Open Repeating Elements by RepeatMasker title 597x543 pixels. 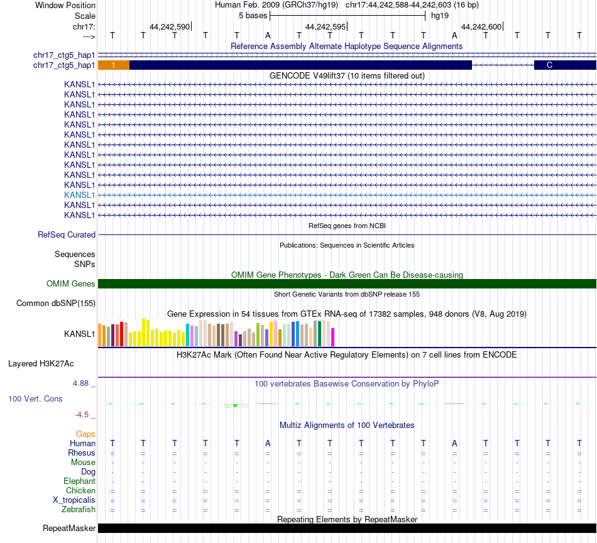pyautogui.click(x=348, y=519)
